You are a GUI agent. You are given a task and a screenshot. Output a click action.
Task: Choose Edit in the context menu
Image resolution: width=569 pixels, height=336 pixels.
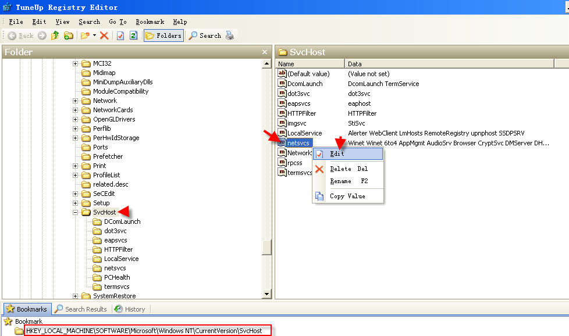(x=348, y=153)
